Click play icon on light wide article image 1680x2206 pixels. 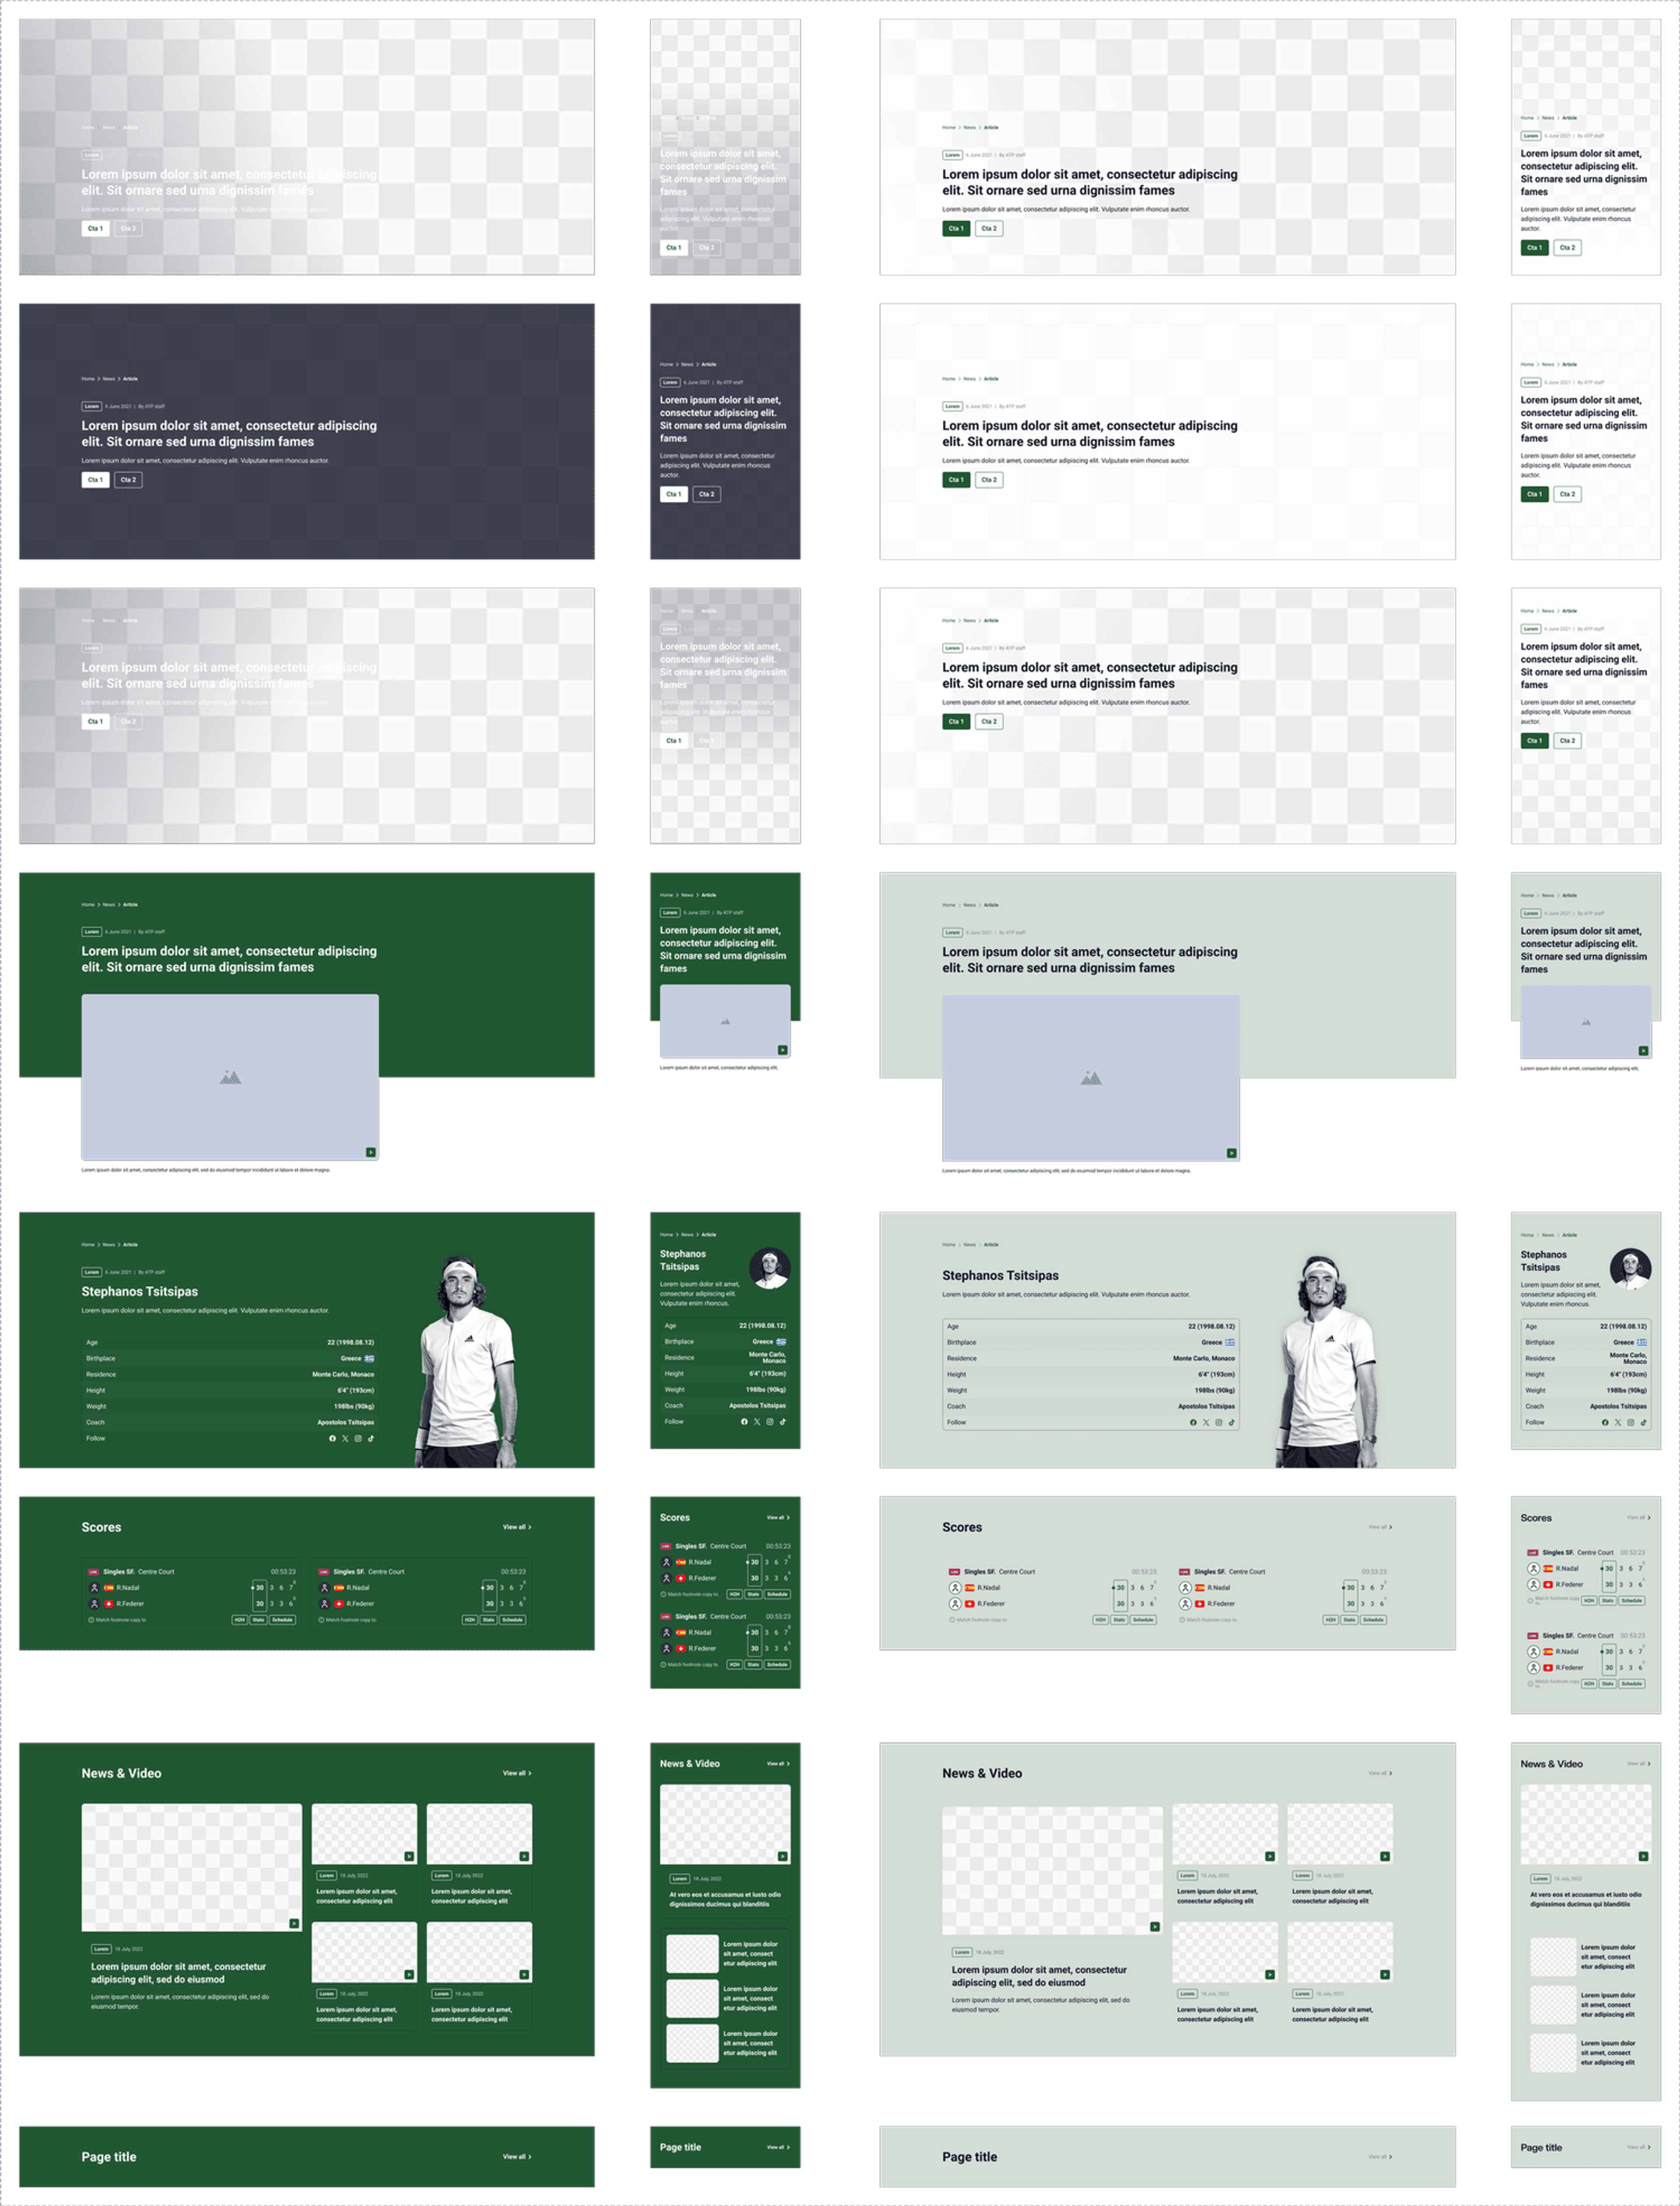1231,1153
